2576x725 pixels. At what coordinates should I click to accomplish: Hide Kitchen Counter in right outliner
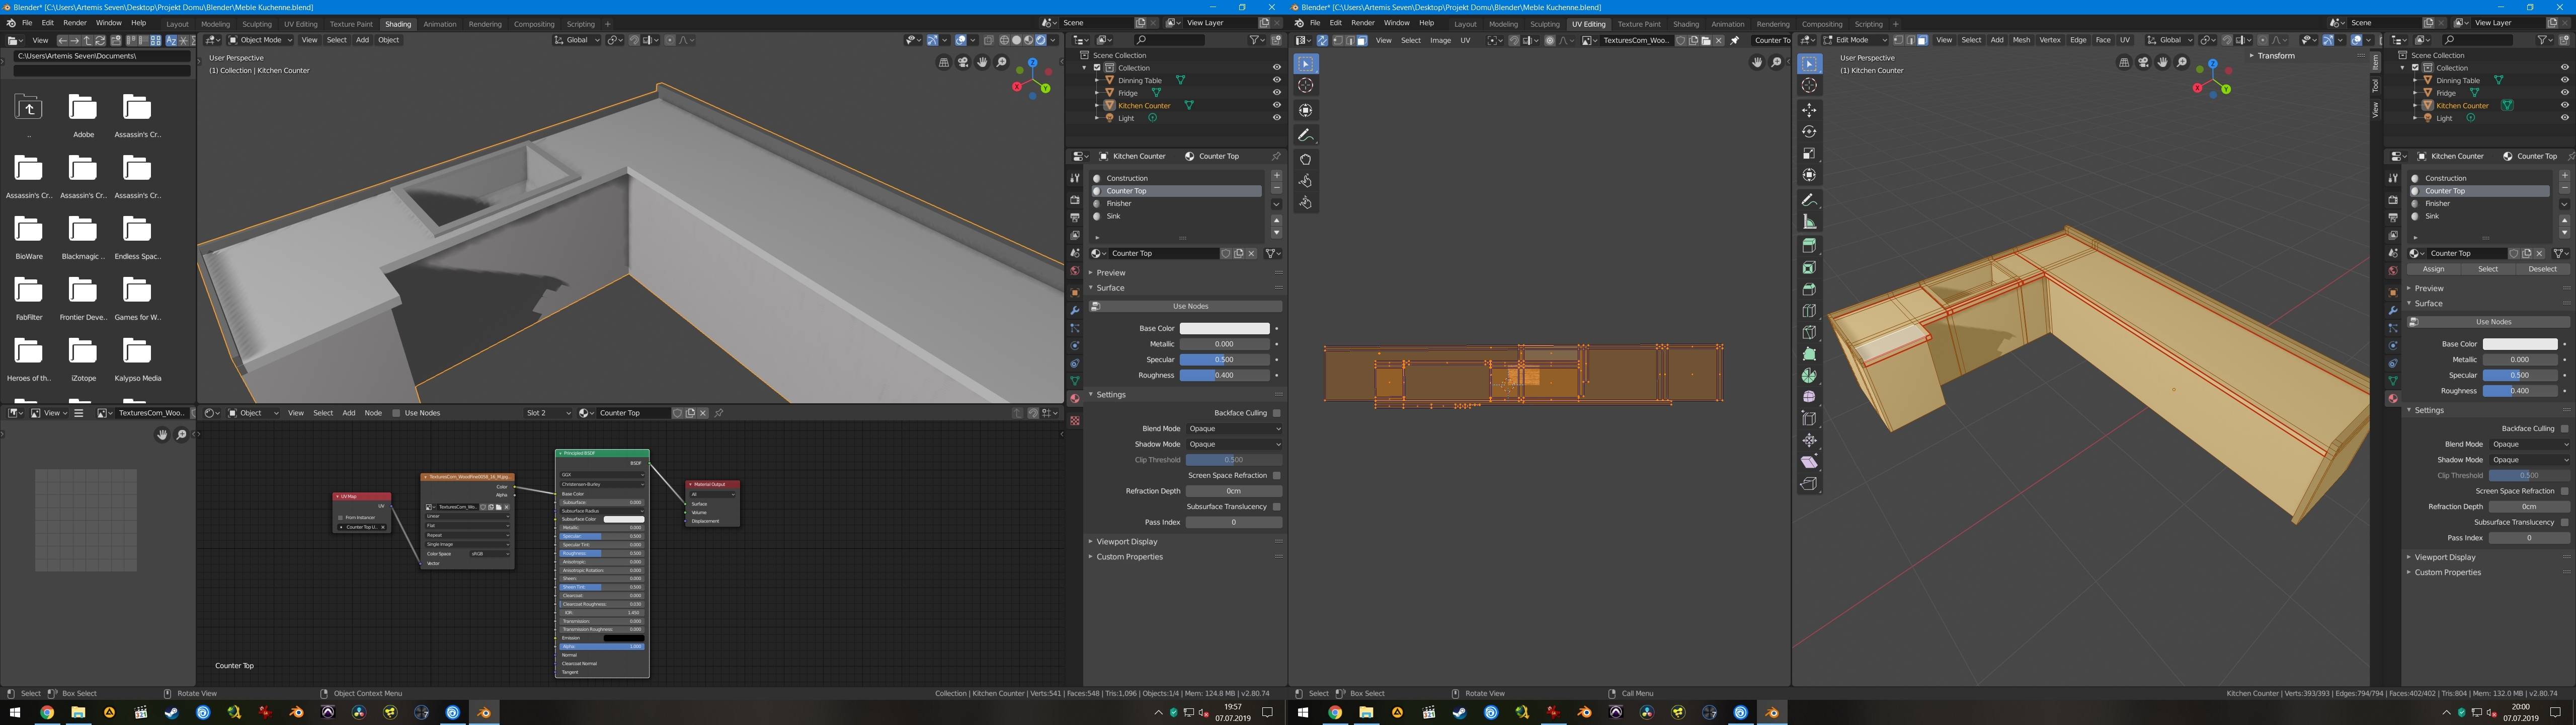tap(2565, 104)
